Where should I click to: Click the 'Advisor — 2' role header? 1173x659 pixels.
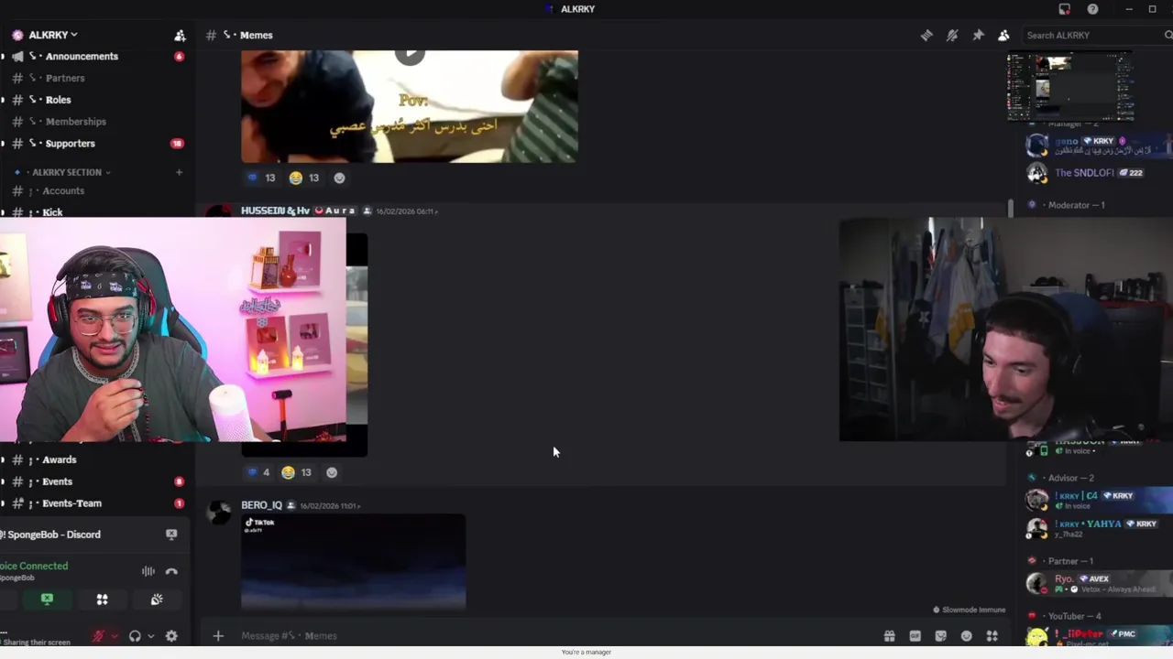point(1070,478)
